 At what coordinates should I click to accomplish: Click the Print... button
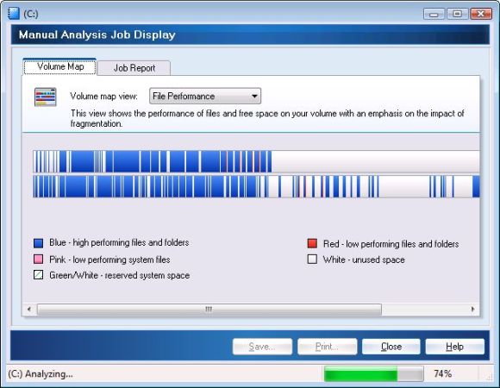328,347
